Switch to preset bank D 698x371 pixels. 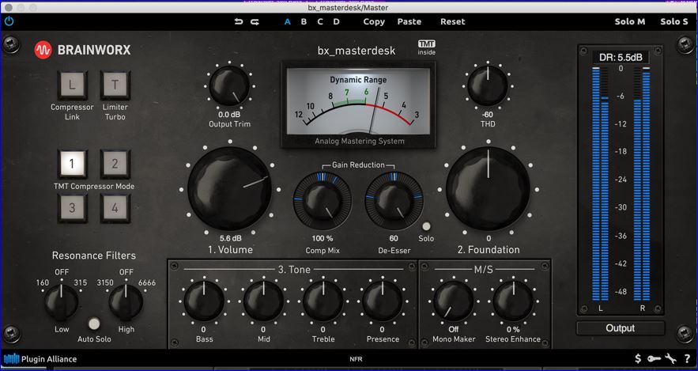pyautogui.click(x=337, y=21)
